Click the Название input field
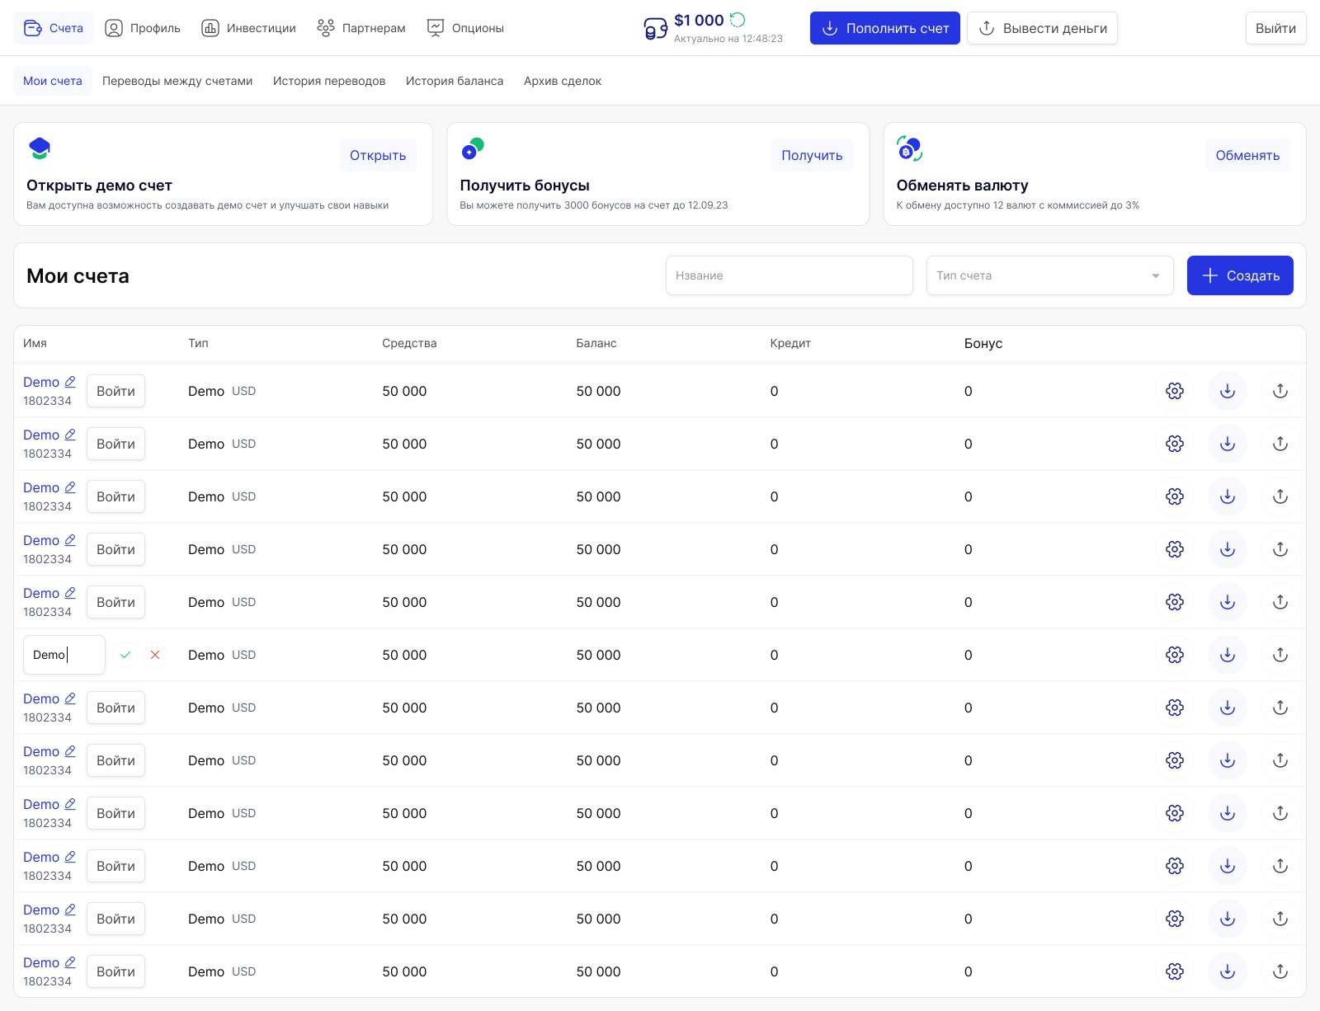This screenshot has width=1320, height=1011. [x=789, y=275]
